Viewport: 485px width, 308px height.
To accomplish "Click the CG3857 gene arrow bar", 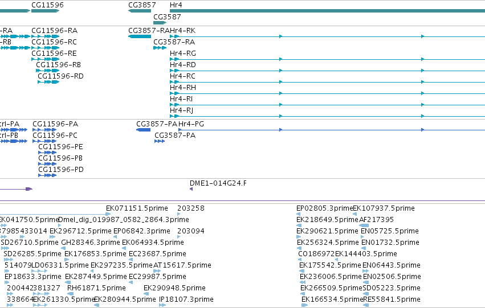I will [140, 11].
